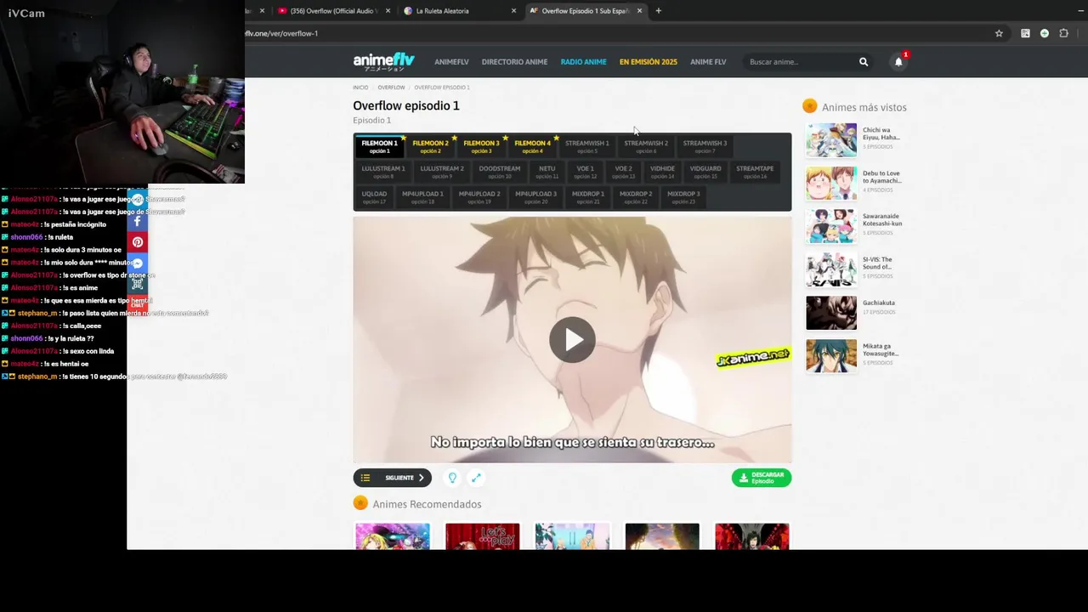Share page via Pinterest side icon
The image size is (1088, 612).
tap(137, 242)
